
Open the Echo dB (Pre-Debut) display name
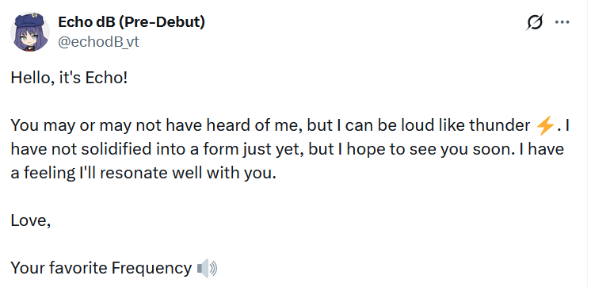pos(132,22)
